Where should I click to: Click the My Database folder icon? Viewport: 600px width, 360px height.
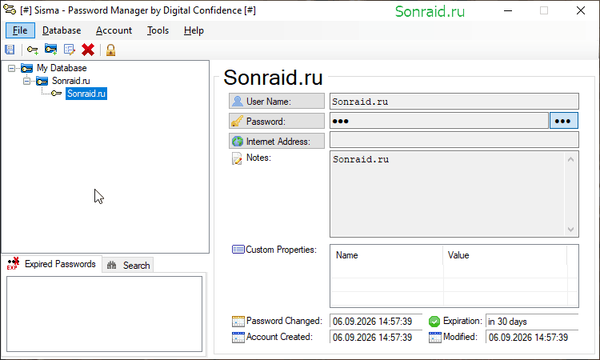[x=26, y=68]
